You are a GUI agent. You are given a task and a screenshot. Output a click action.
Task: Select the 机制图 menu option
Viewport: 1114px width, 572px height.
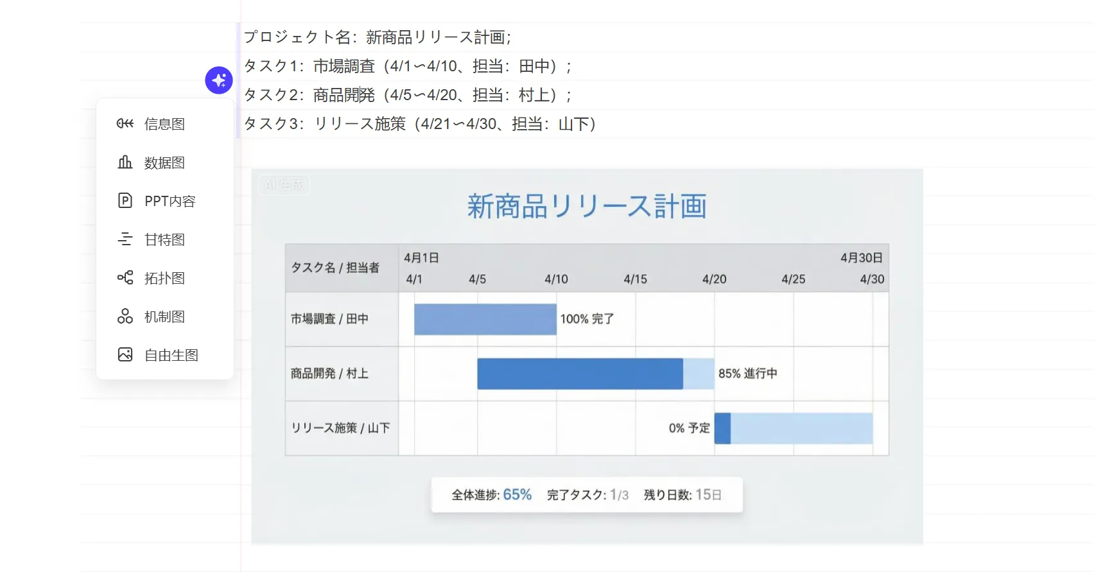coord(164,316)
